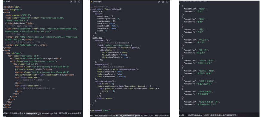Click the <!DOCTYPE html> line
Viewport: 261px width, 117px height.
click(12, 7)
